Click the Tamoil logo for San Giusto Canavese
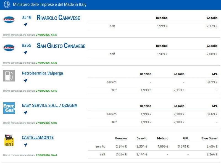This screenshot has height=166, width=221. point(9,48)
